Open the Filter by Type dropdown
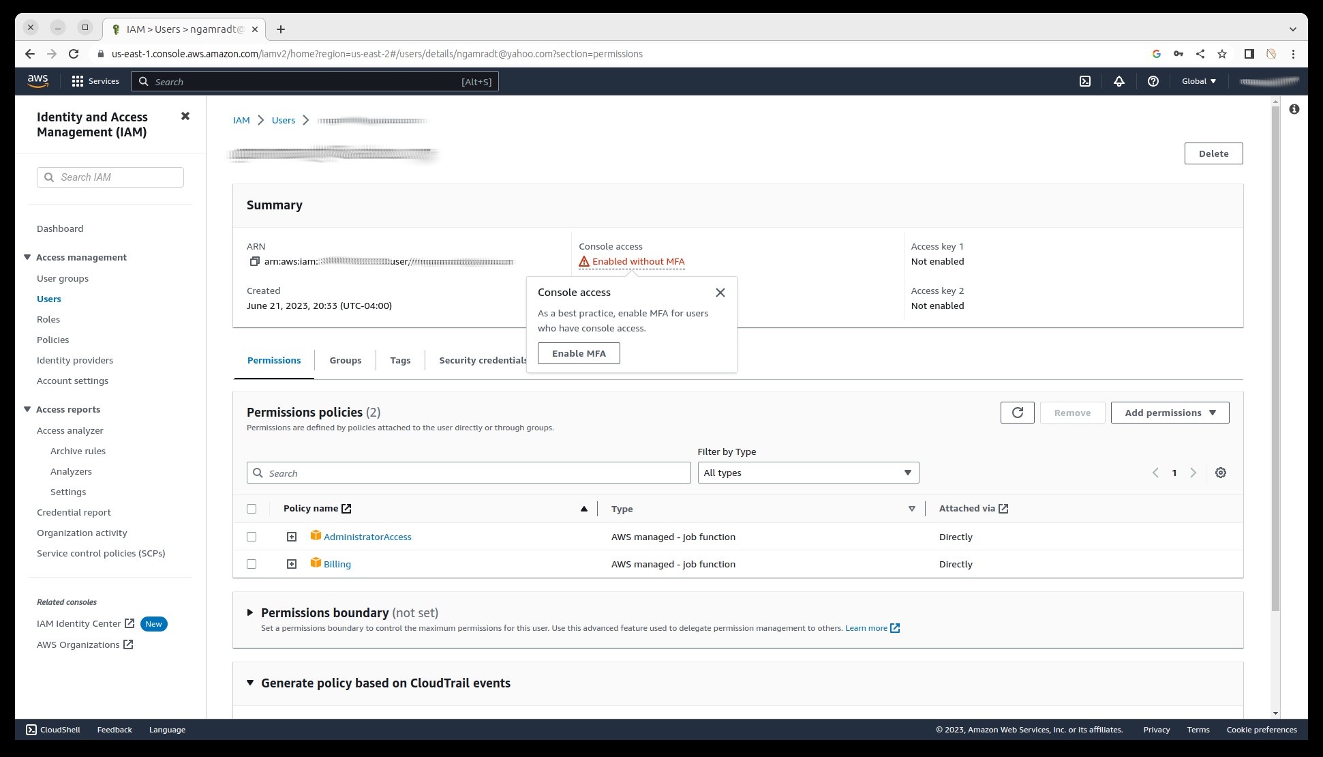1323x757 pixels. coord(808,473)
